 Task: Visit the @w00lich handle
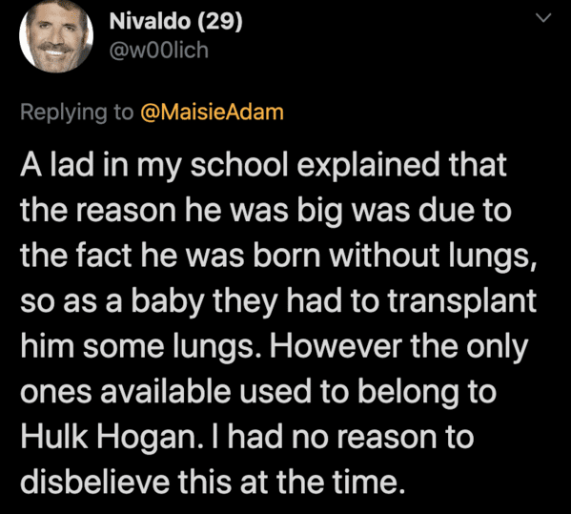coord(159,51)
